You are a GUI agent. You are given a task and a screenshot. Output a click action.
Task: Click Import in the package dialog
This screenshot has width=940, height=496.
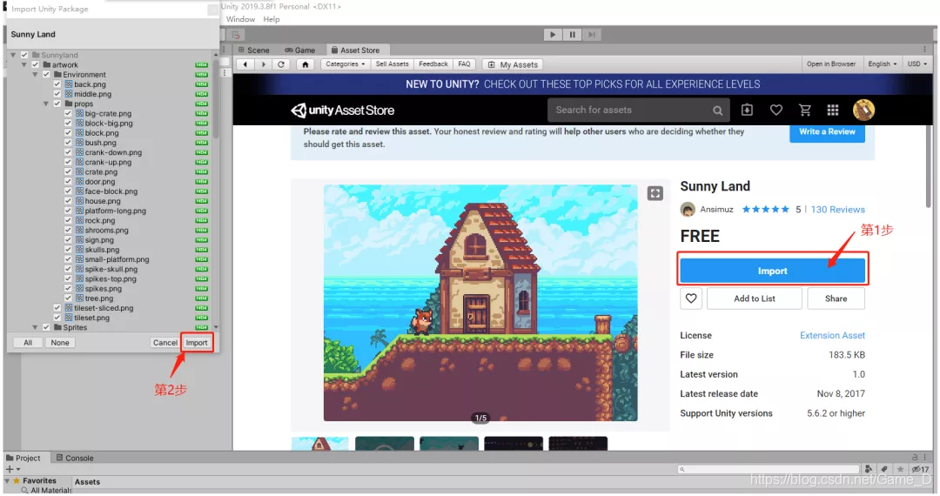tap(197, 343)
